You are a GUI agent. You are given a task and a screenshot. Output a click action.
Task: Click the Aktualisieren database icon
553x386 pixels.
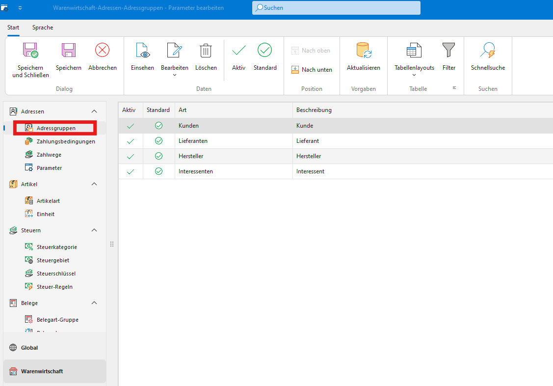pos(363,51)
